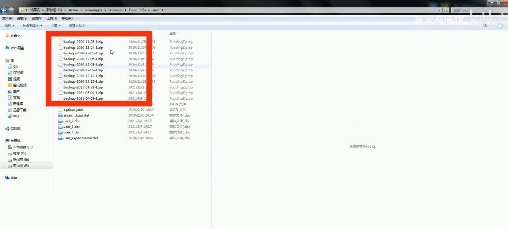Click the options.json file icon
This screenshot has height=229, width=508.
pyautogui.click(x=60, y=110)
